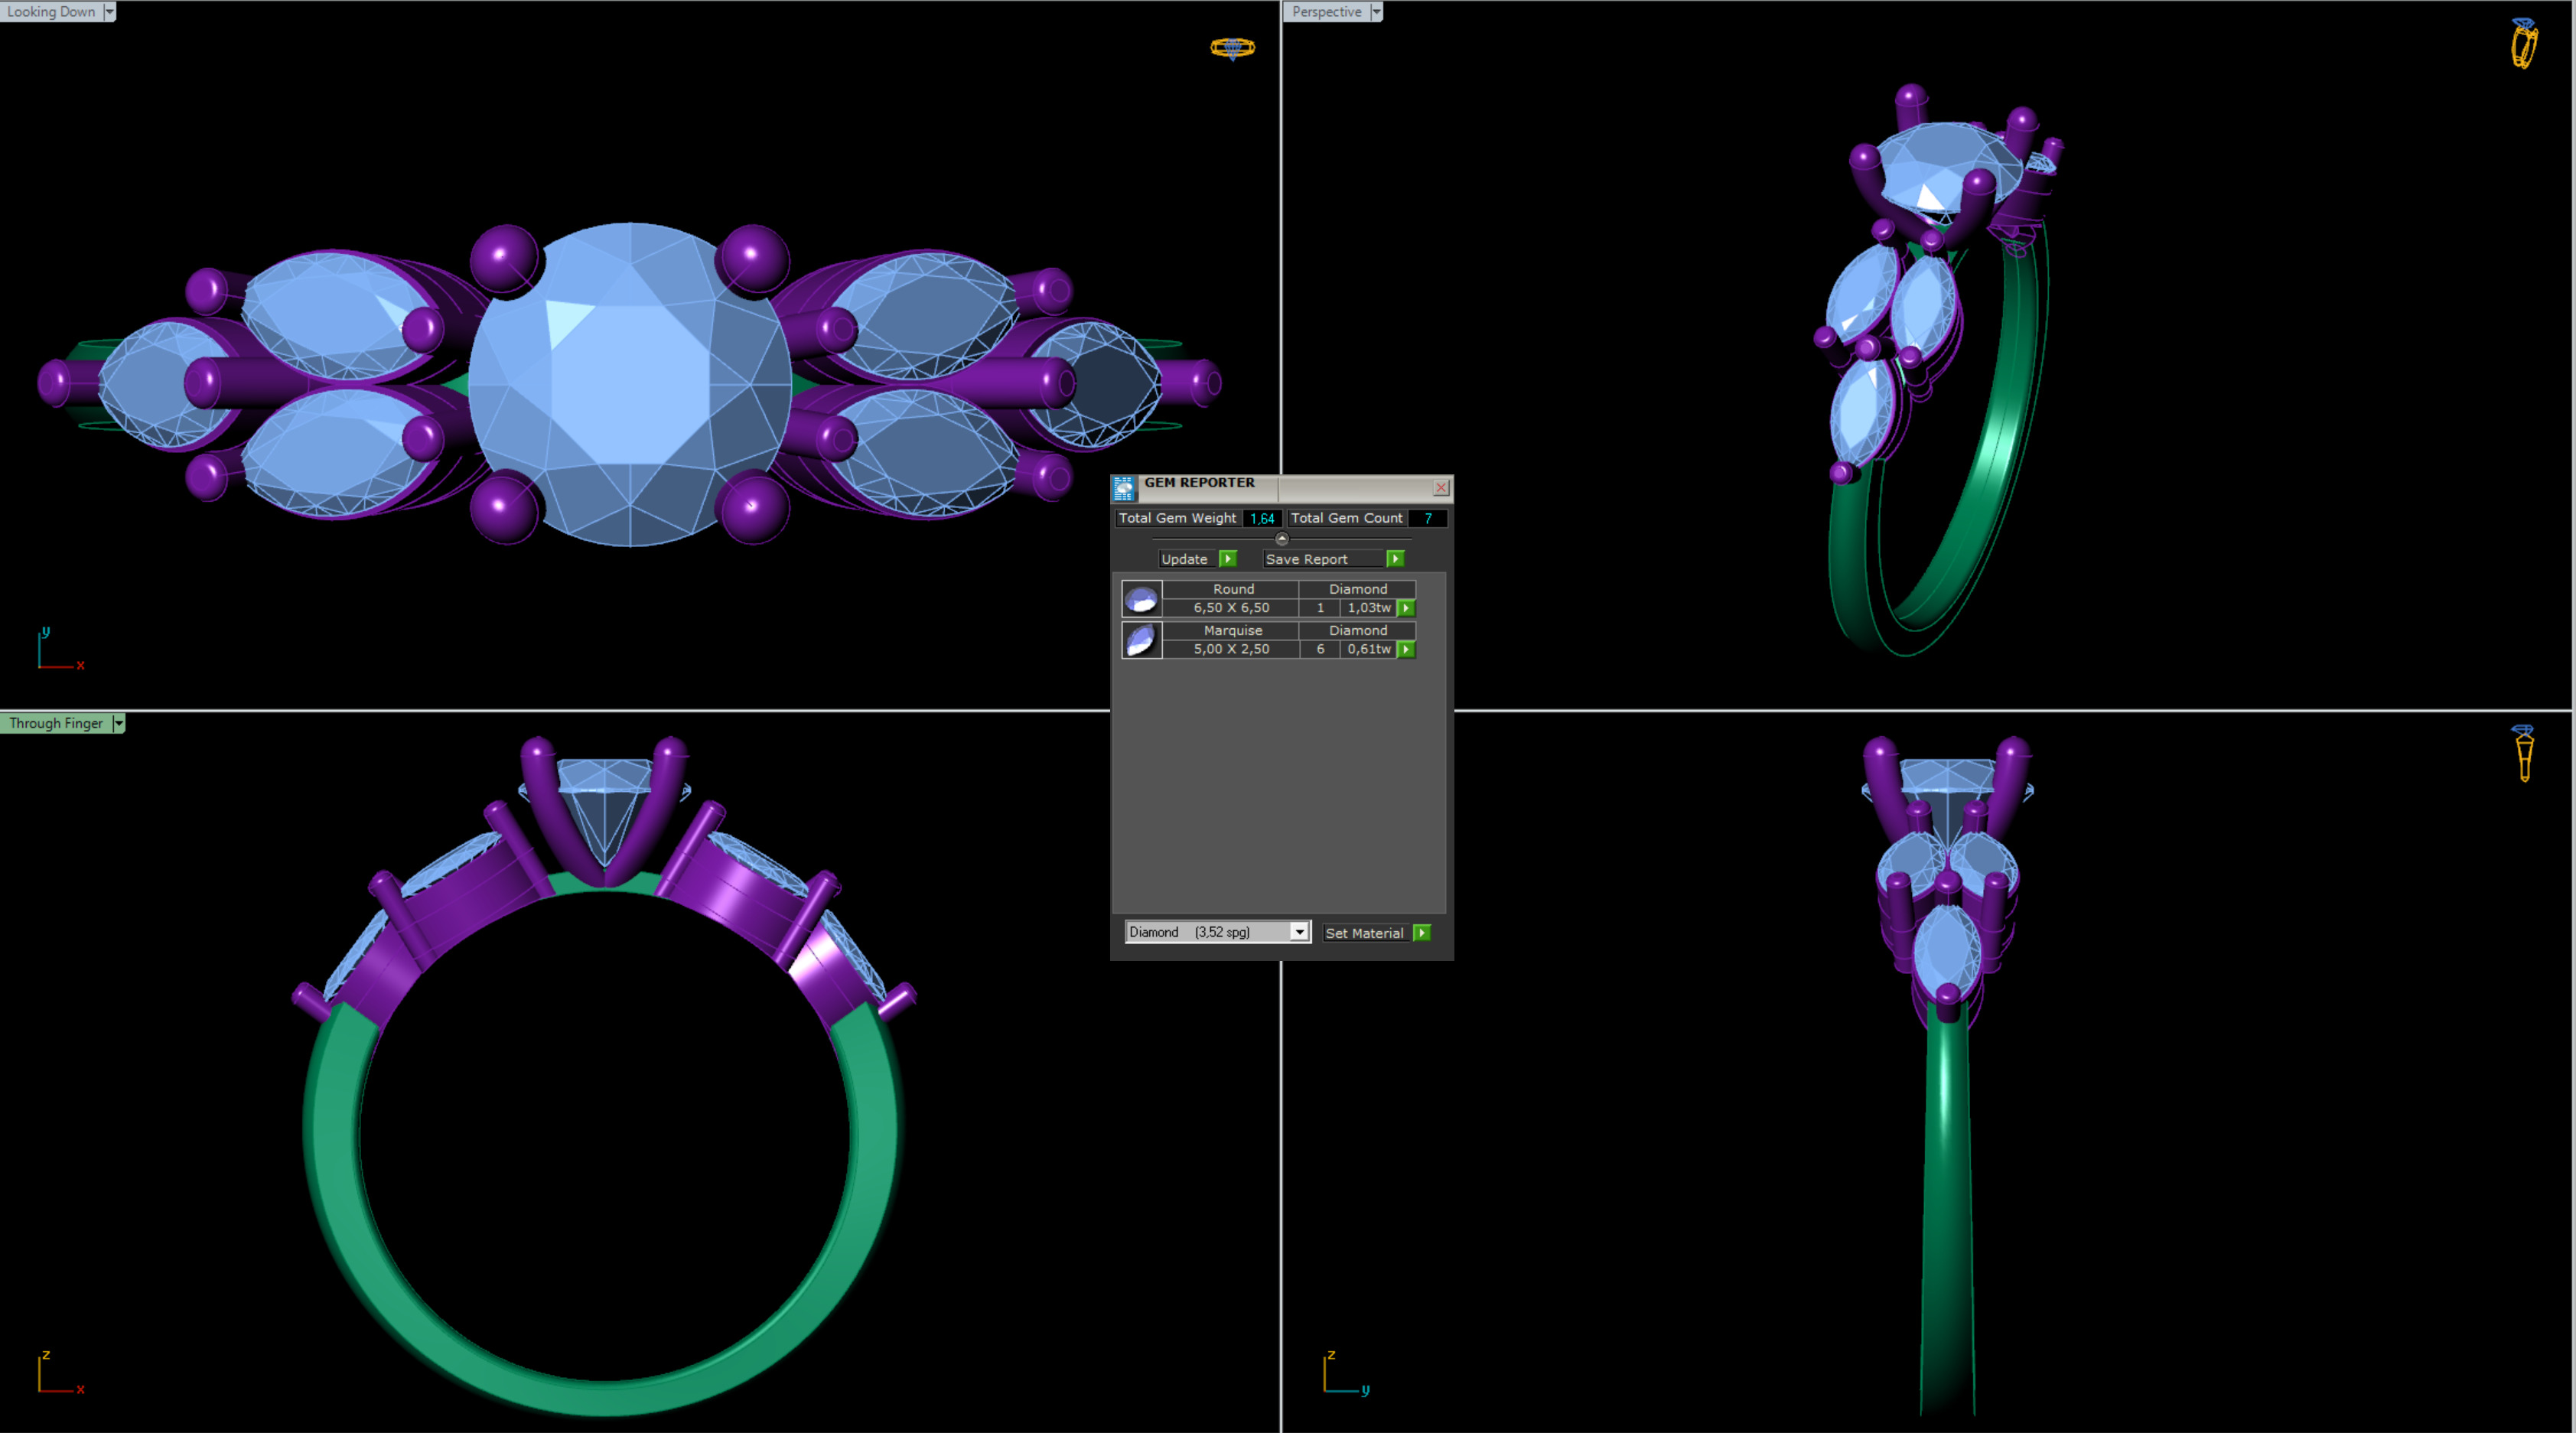
Task: Click the Update button label
Action: tap(1184, 559)
